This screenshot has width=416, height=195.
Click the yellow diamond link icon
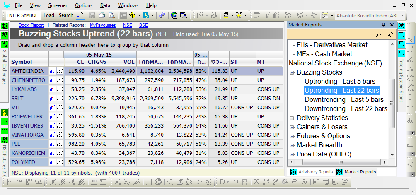click(133, 15)
